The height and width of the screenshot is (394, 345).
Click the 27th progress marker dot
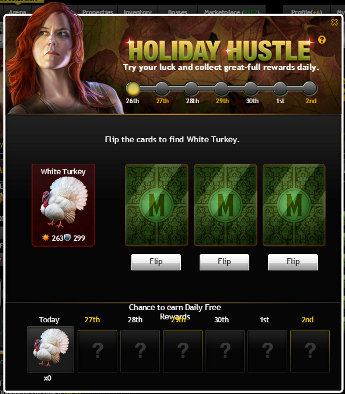(x=162, y=89)
